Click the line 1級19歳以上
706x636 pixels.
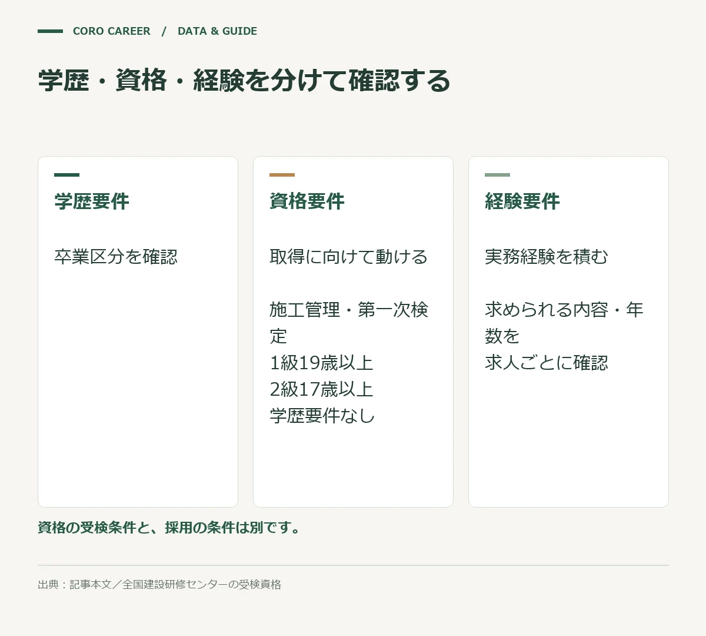(x=322, y=363)
